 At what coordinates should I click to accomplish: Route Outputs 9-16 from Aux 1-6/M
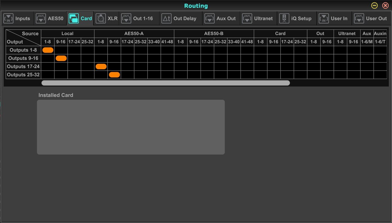pyautogui.click(x=367, y=58)
